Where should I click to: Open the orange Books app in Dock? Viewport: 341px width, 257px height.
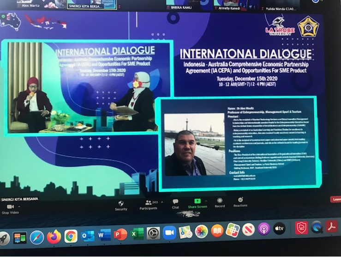coord(217,231)
